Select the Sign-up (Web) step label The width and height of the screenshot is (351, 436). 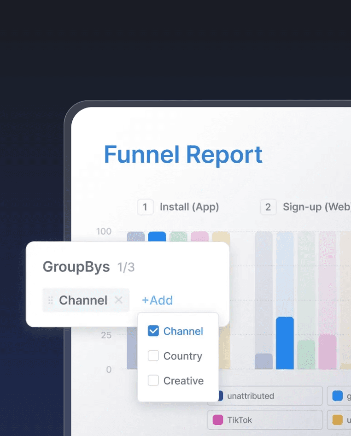tap(317, 207)
